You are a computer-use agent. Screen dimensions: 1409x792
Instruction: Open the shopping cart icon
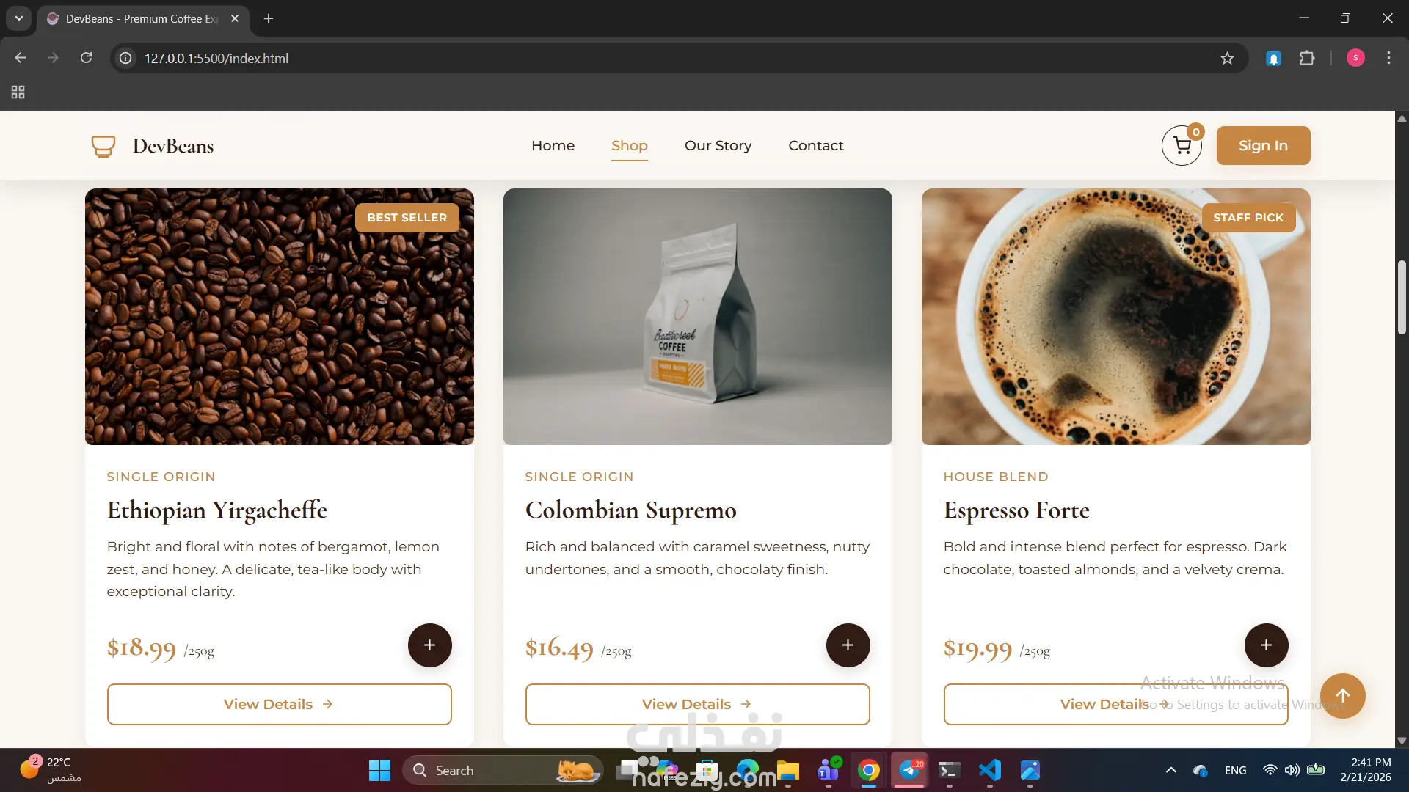pos(1182,145)
